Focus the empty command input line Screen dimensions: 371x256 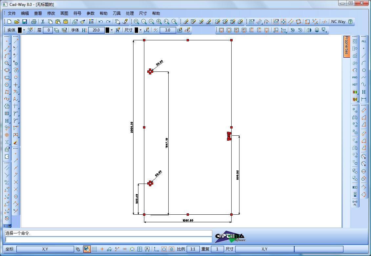[109, 240]
